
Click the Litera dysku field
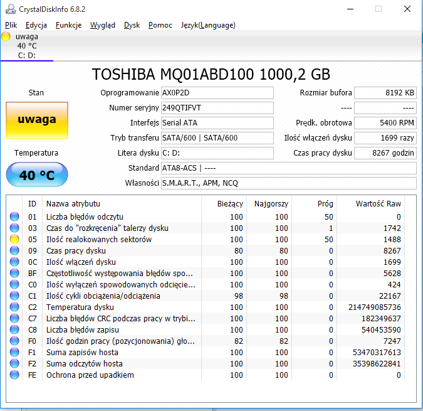pyautogui.click(x=217, y=153)
